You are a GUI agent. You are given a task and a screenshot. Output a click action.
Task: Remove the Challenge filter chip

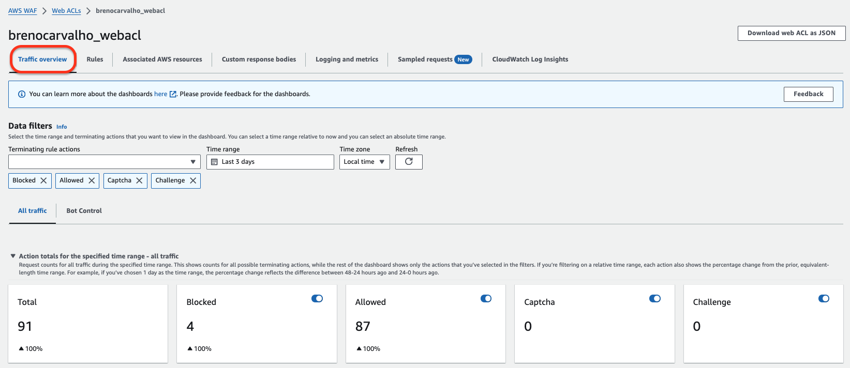coord(193,180)
